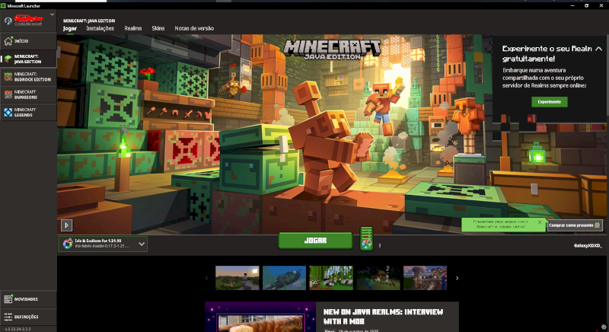The height and width of the screenshot is (332, 609).
Task: Click the bottom-right corner settings icon
Action: [604, 327]
